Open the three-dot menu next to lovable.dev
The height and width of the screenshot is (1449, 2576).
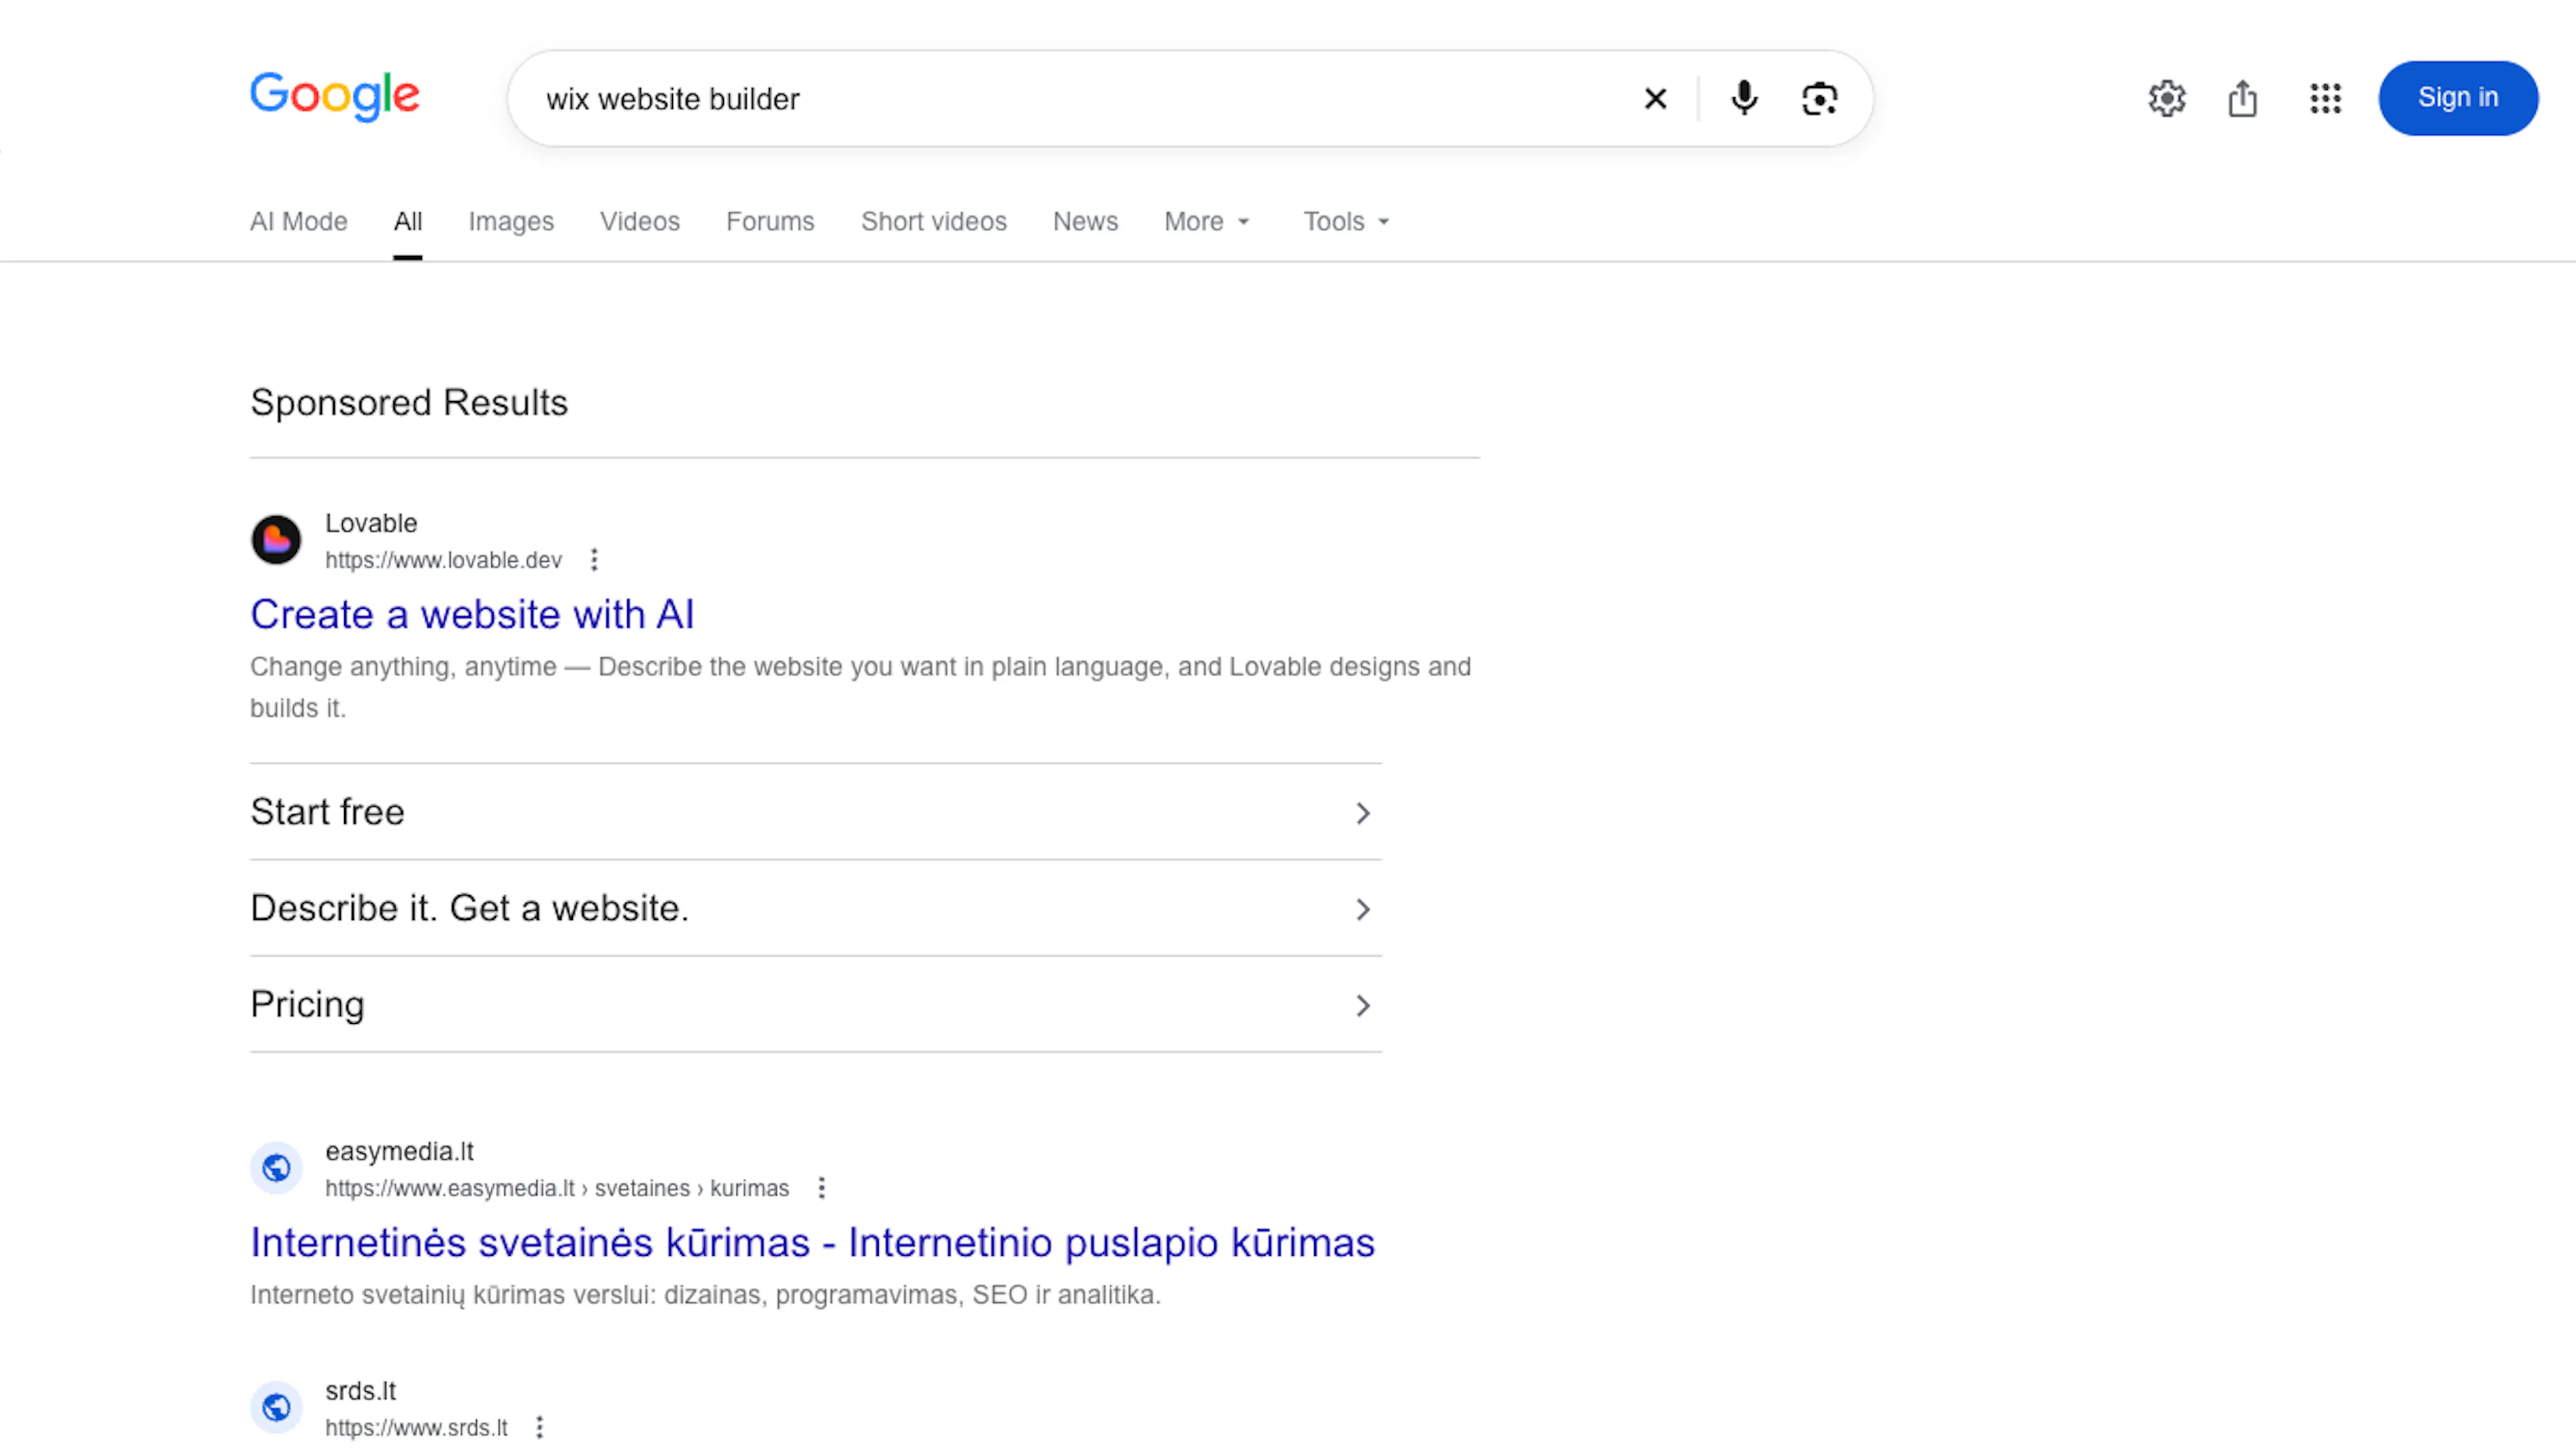[594, 560]
